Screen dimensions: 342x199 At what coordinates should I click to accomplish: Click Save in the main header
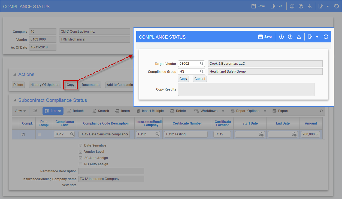pyautogui.click(x=258, y=6)
